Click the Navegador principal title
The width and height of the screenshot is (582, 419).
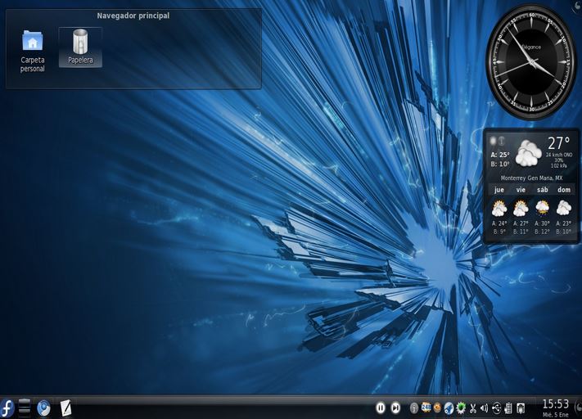[x=133, y=16]
